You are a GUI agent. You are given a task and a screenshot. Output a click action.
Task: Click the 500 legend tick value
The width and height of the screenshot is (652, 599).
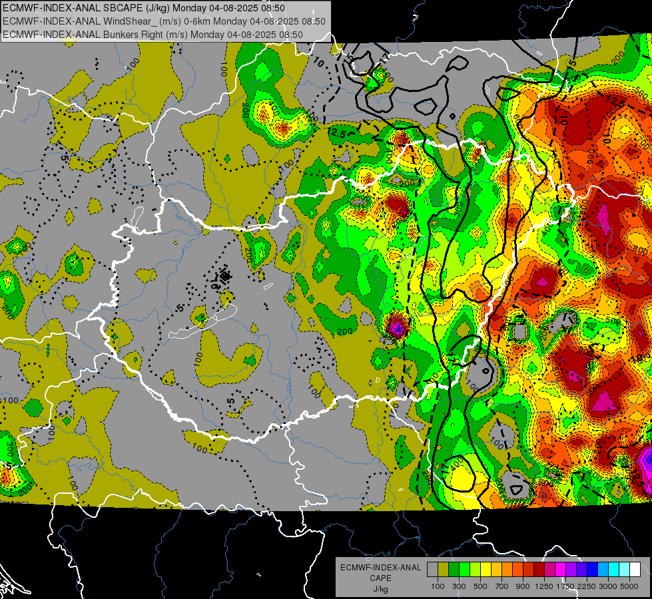pyautogui.click(x=480, y=586)
